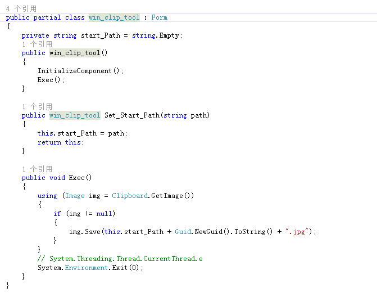Open "1 个引用" link above public void Exec

(37, 169)
